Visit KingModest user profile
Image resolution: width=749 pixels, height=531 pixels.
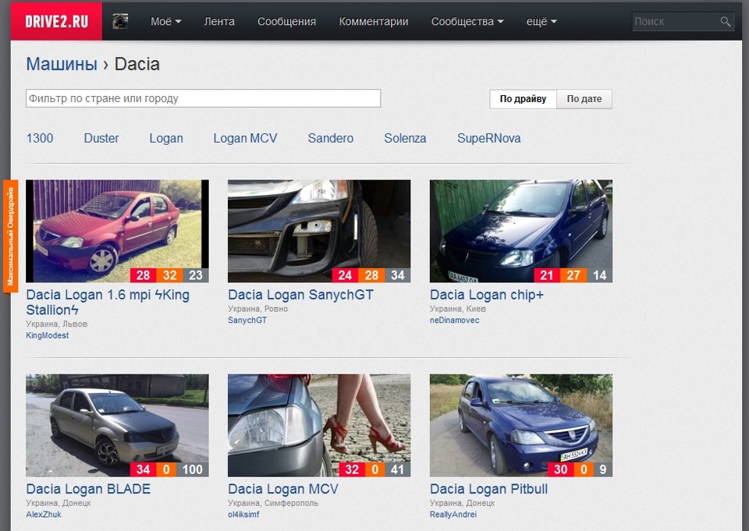(x=48, y=335)
